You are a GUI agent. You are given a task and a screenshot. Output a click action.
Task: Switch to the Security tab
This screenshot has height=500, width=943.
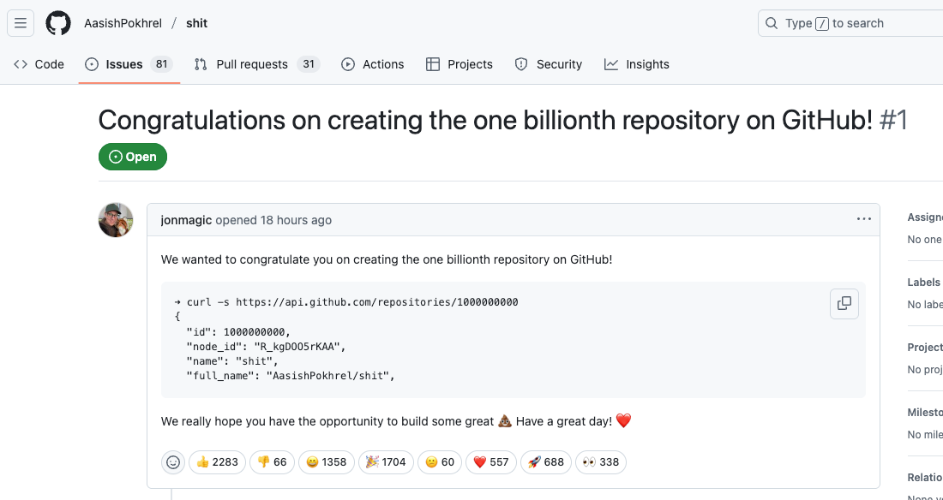pyautogui.click(x=549, y=64)
